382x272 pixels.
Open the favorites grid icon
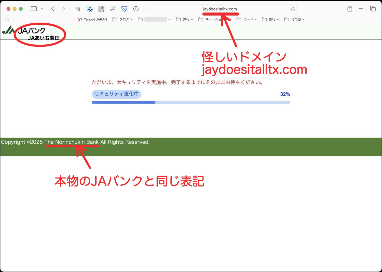(7, 19)
